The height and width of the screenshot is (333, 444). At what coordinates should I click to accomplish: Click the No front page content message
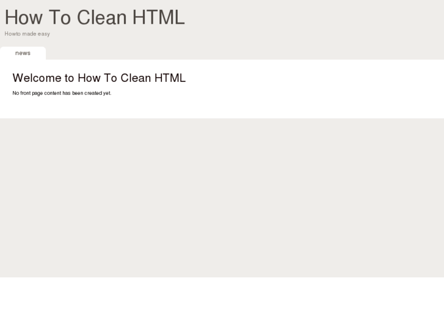click(x=62, y=93)
